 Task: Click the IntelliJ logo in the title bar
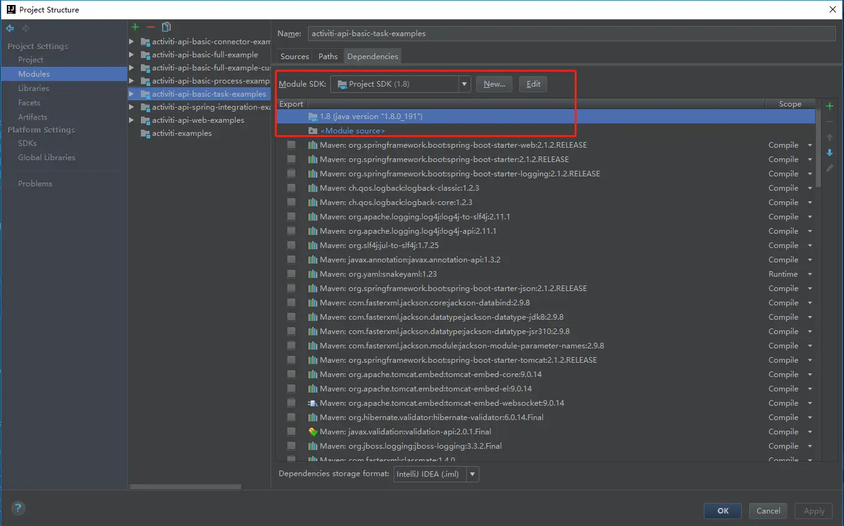click(11, 9)
